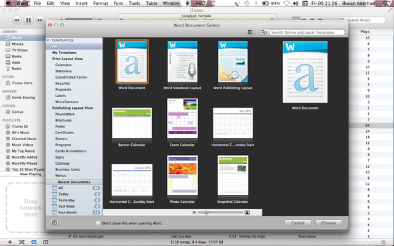Image resolution: width=394 pixels, height=246 pixels.
Task: Click the large thumbnail size icon
Action: 247,212
